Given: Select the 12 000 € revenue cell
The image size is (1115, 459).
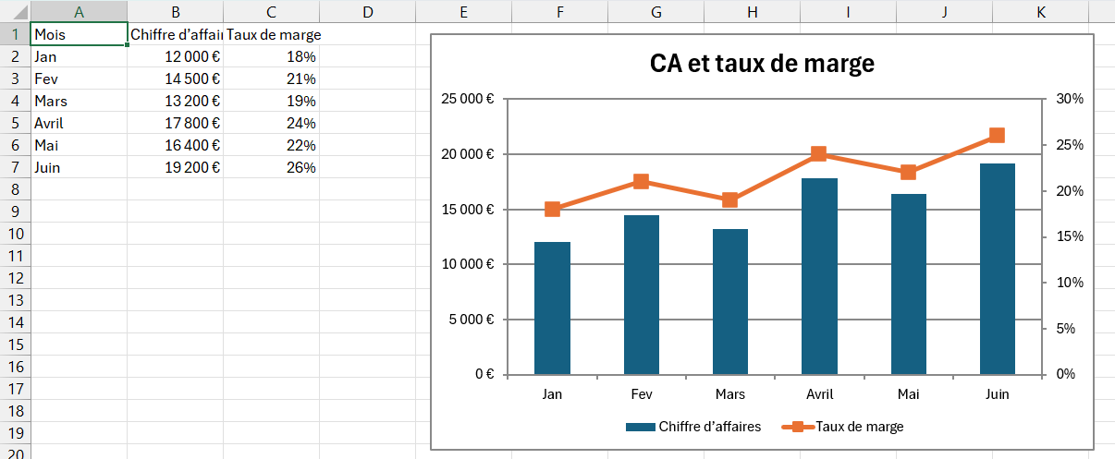Looking at the screenshot, I should 176,56.
